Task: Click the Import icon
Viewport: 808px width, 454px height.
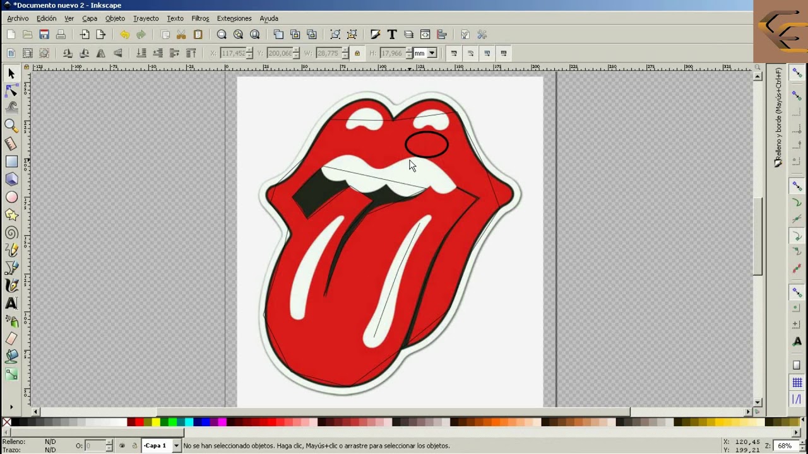Action: coord(85,35)
